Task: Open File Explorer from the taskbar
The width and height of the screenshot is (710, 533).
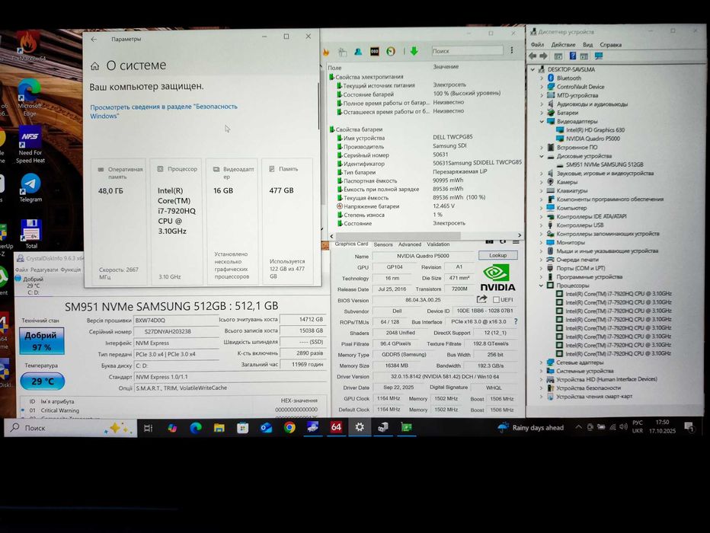Action: (219, 428)
